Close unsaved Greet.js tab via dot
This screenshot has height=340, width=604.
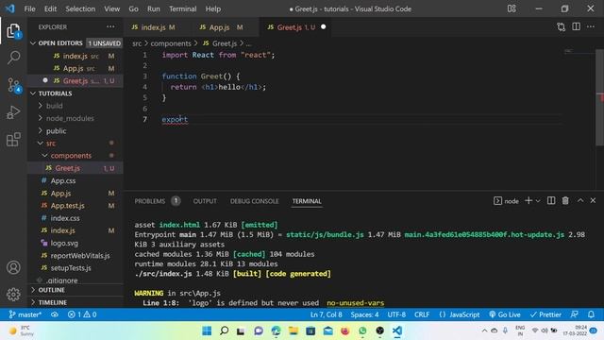(x=323, y=26)
